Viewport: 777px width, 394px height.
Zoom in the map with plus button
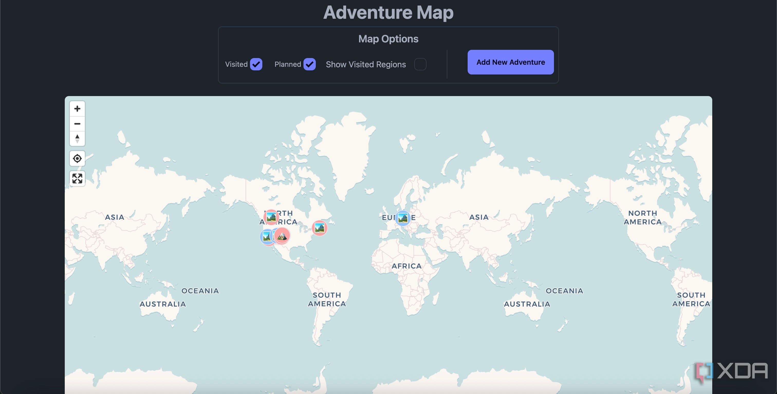(x=77, y=109)
